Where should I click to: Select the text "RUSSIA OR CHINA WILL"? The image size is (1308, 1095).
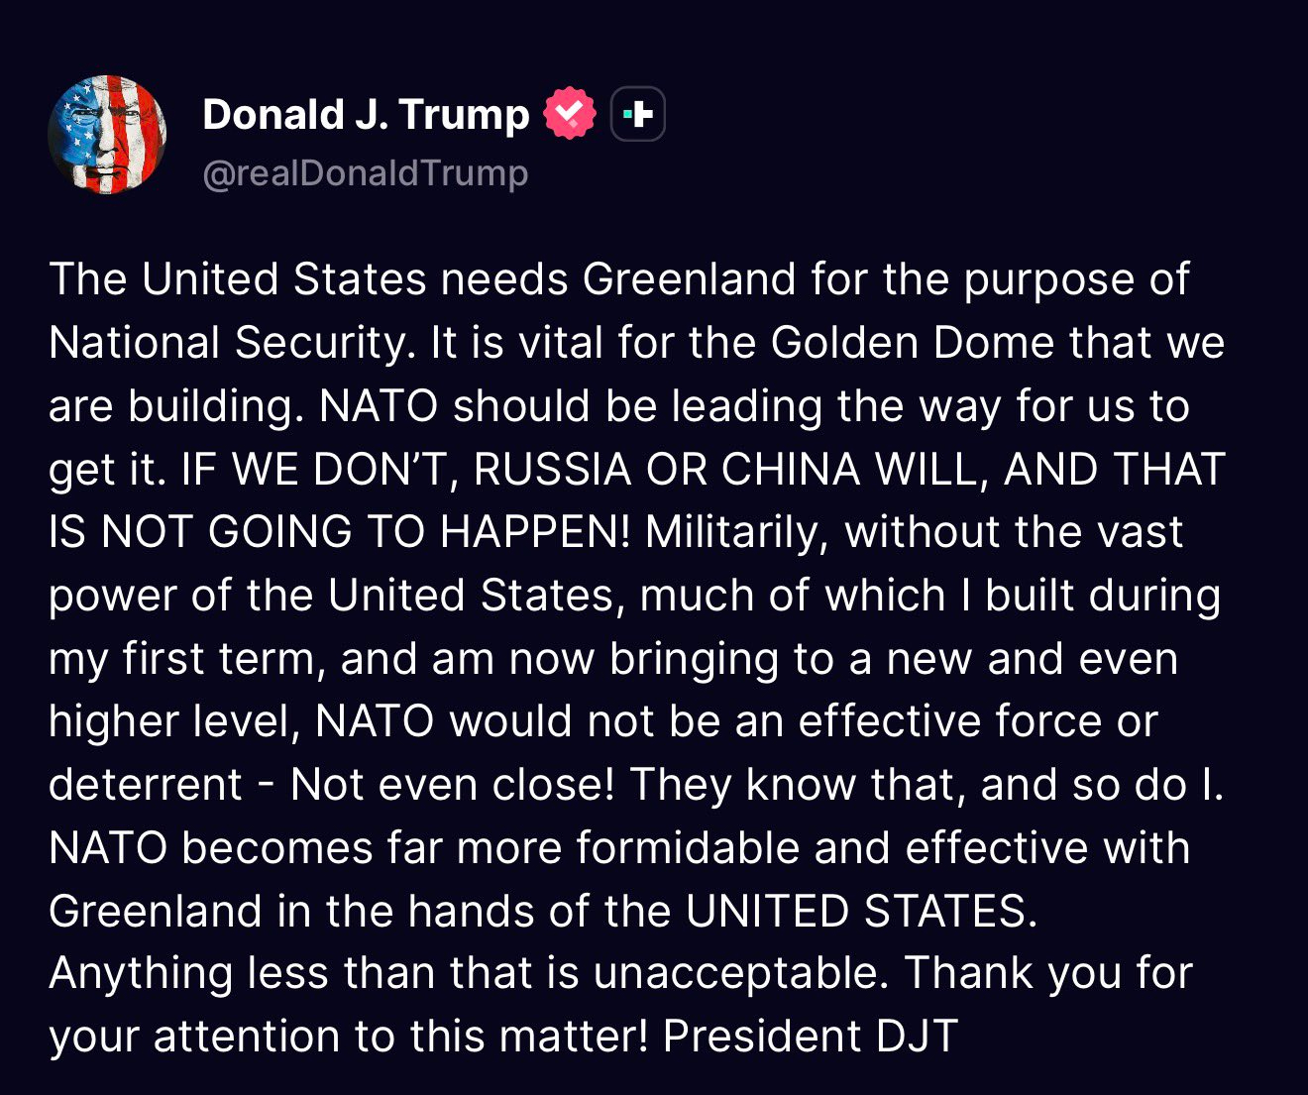click(725, 470)
